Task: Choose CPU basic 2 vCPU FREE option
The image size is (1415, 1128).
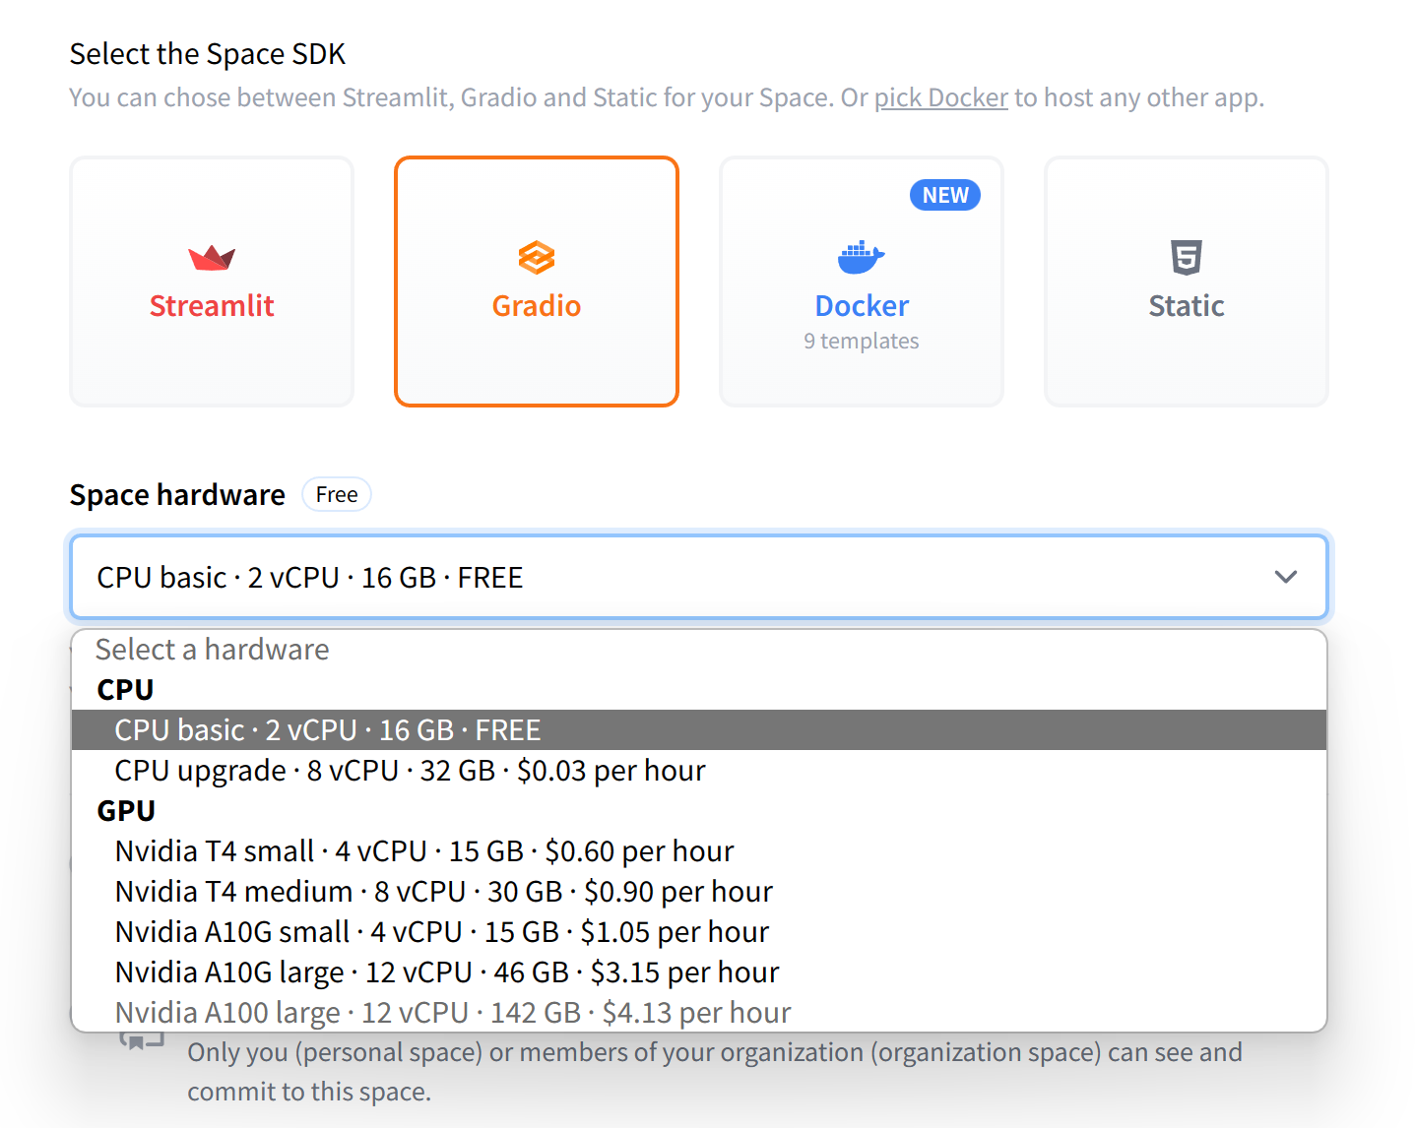Action: (699, 730)
